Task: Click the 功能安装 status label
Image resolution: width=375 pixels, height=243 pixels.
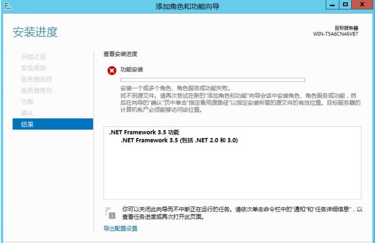Action: 132,69
